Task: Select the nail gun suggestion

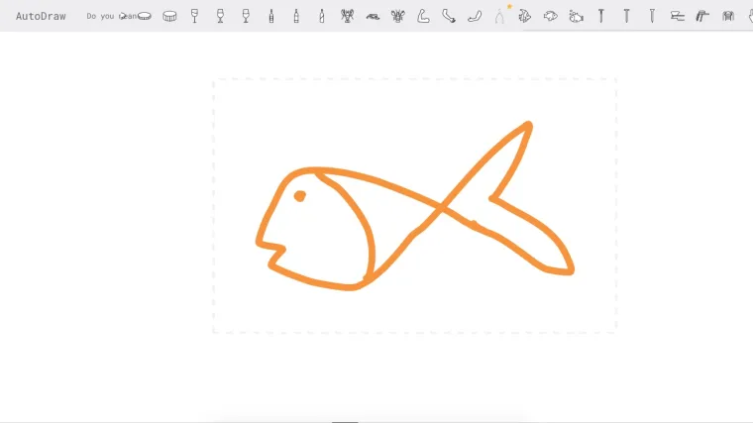Action: (x=702, y=16)
